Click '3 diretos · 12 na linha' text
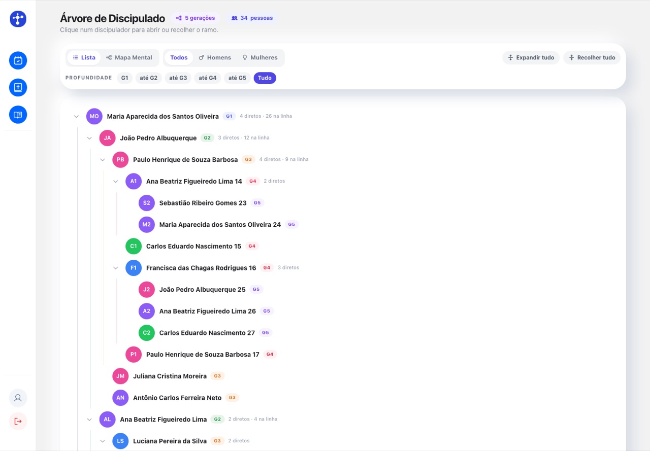This screenshot has width=650, height=451. tap(244, 138)
